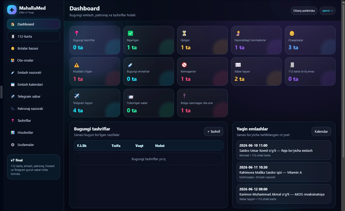Open the 112-karta sidebar section
This screenshot has width=345, height=211.
click(33, 36)
